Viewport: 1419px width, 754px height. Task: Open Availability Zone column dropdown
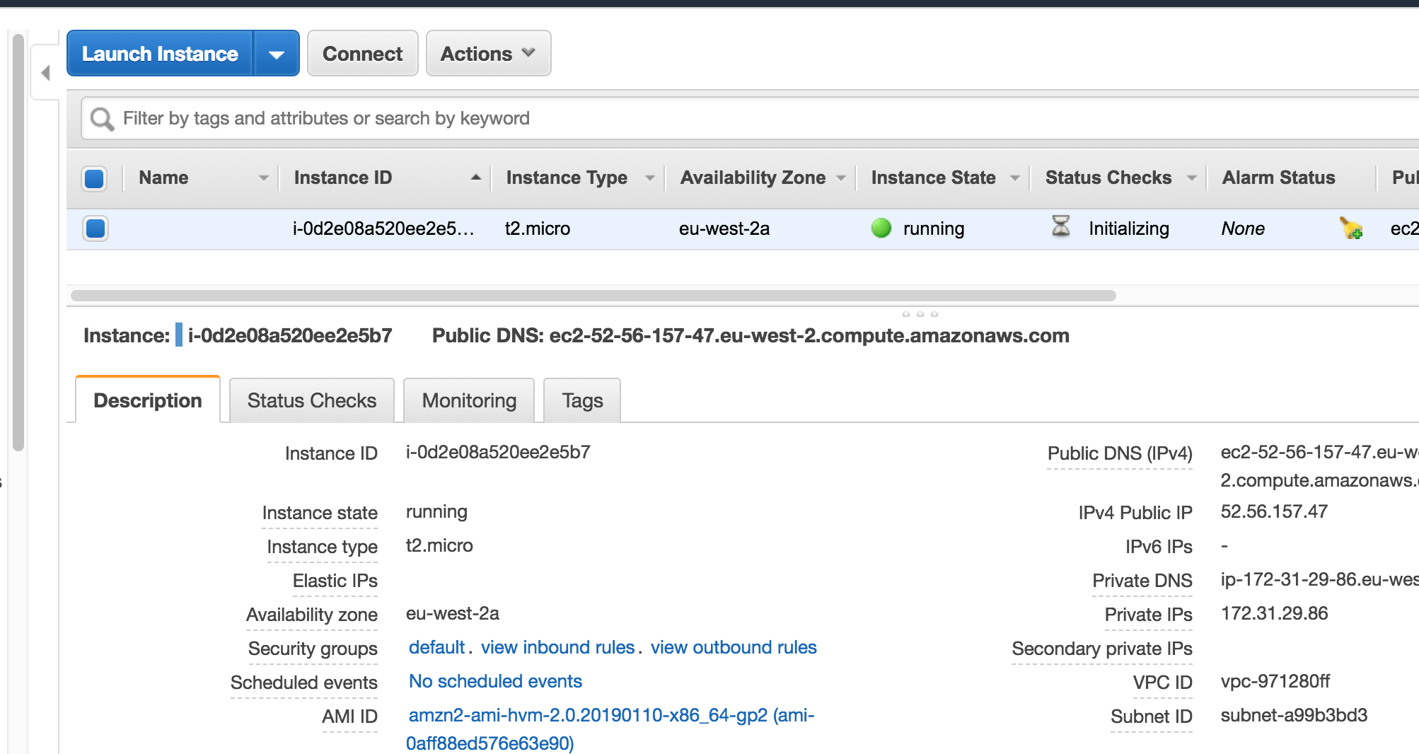tap(841, 178)
